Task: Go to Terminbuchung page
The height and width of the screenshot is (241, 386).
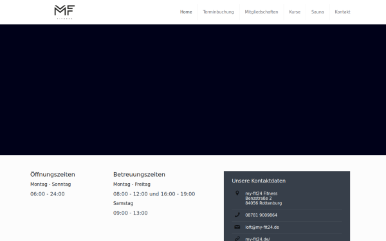Action: (x=218, y=12)
